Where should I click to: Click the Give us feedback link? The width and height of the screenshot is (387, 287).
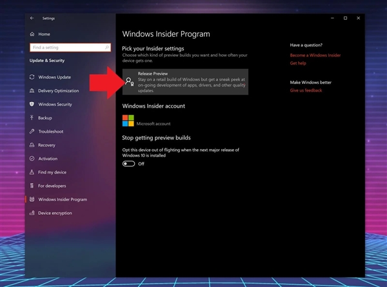(x=306, y=90)
